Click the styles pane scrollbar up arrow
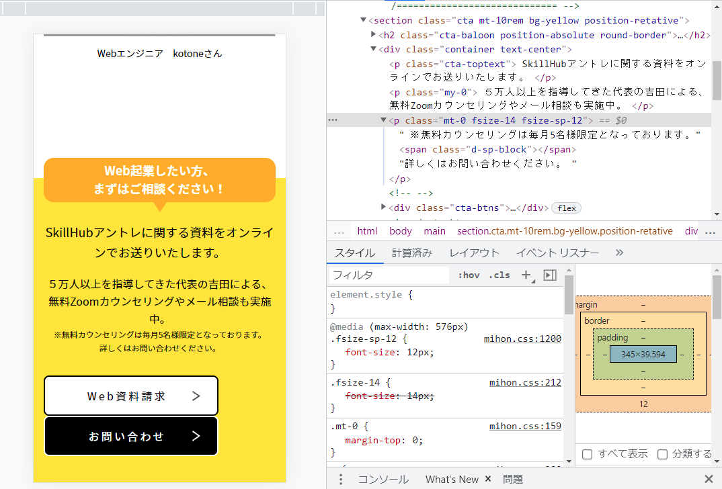Viewport: 722px width, 489px height. tap(569, 270)
